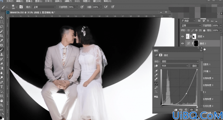Viewport: 223px width, 120px height.
Task: Toggle lock position
Action: [x=196, y=30]
